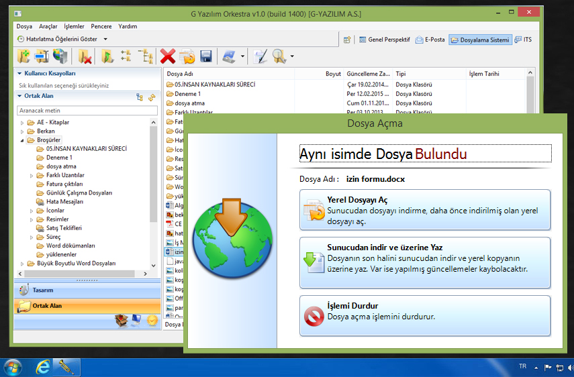Click the red X delete toolbar icon
Viewport: 574px width, 377px height.
click(x=168, y=56)
